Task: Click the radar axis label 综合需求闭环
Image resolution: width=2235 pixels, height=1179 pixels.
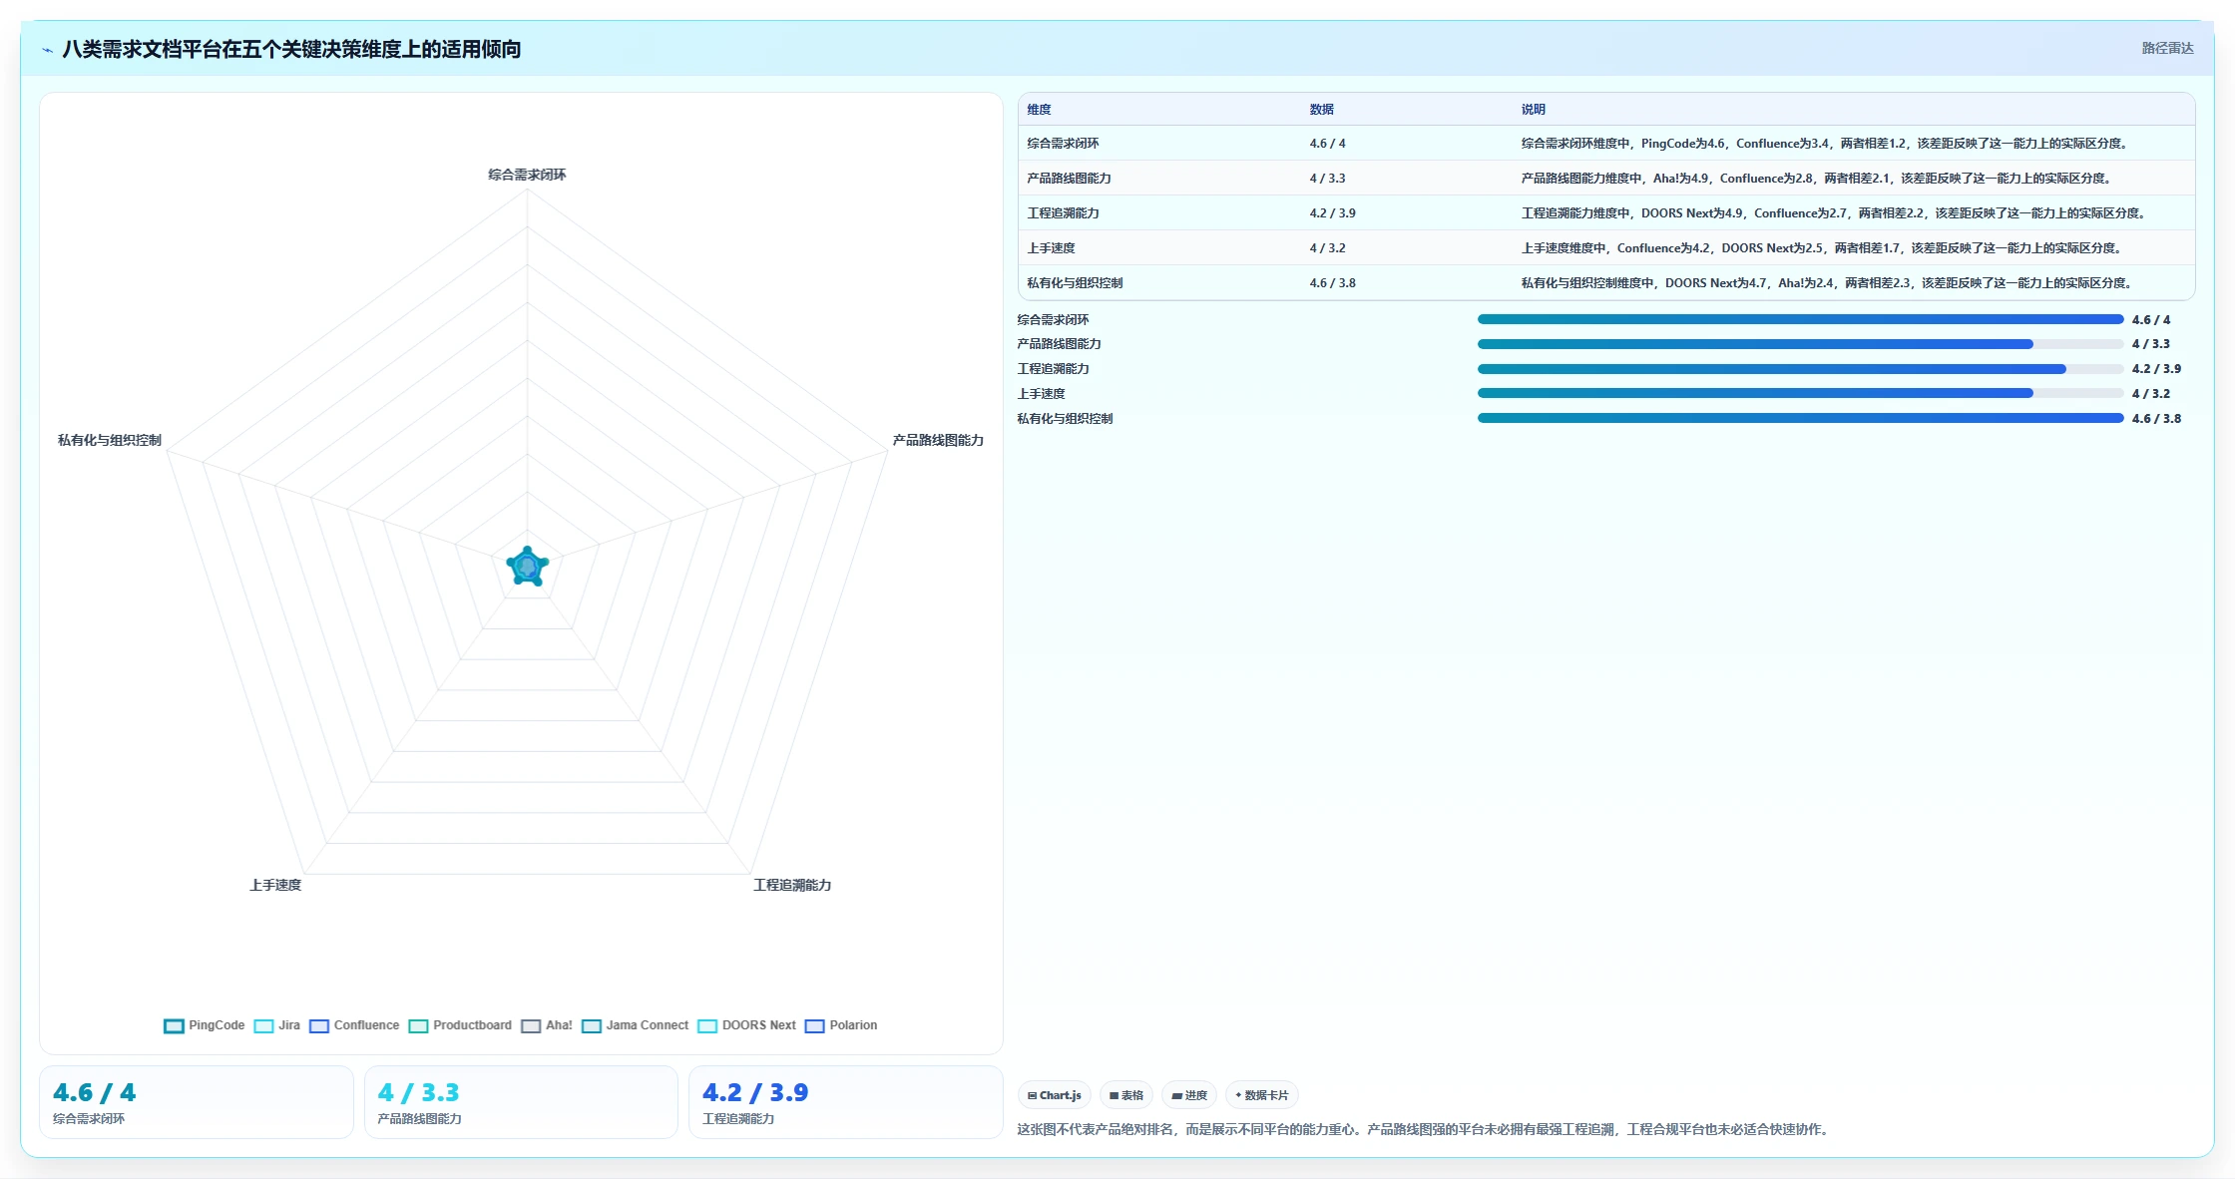Action: [527, 175]
